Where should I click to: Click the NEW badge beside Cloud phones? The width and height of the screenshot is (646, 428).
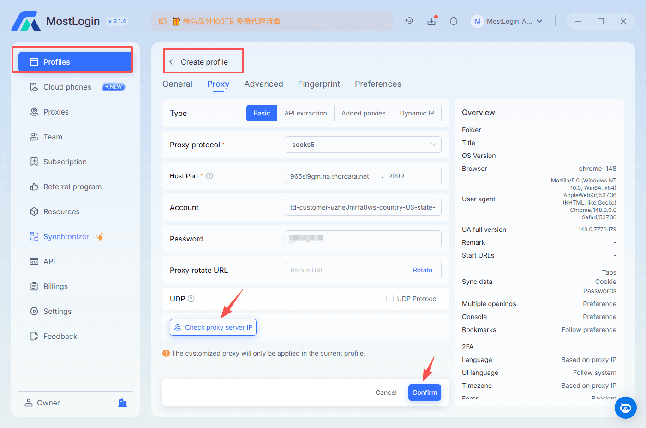pyautogui.click(x=114, y=87)
